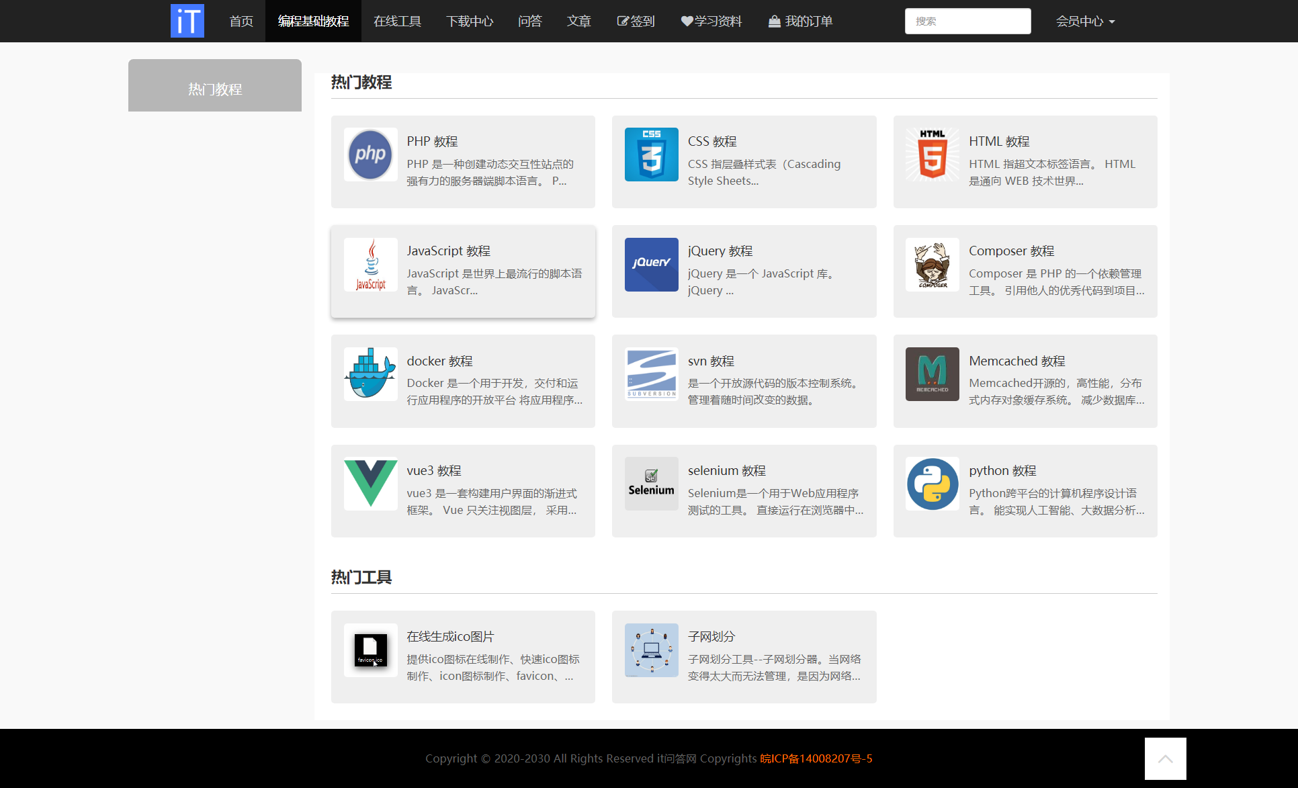
Task: Click the sign-in pencil icon in the navbar
Action: pyautogui.click(x=623, y=21)
